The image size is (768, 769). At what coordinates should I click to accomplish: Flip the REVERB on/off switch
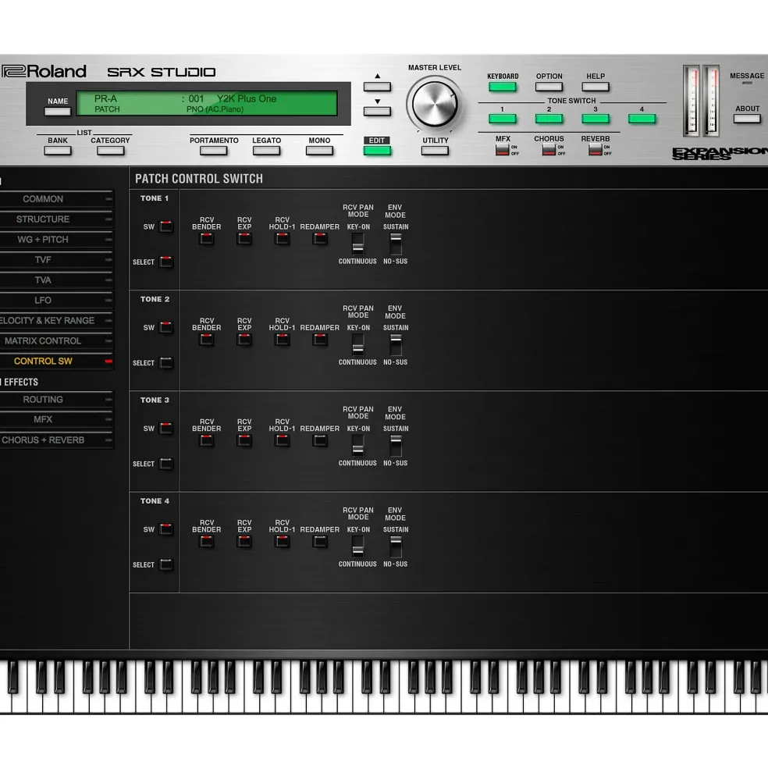click(596, 150)
